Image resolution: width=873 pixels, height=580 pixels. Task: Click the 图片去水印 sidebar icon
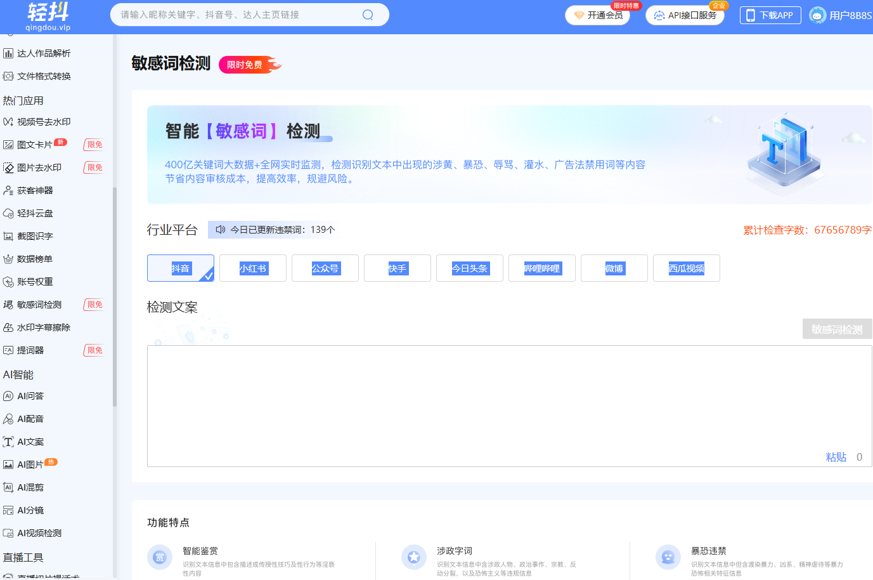8,168
